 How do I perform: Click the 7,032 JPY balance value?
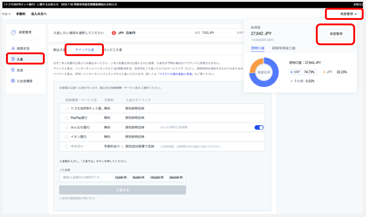coord(208,33)
